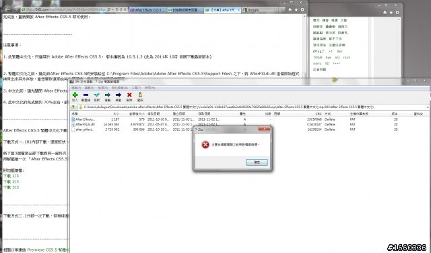Sort by the CRC column header

pyautogui.click(x=310, y=113)
